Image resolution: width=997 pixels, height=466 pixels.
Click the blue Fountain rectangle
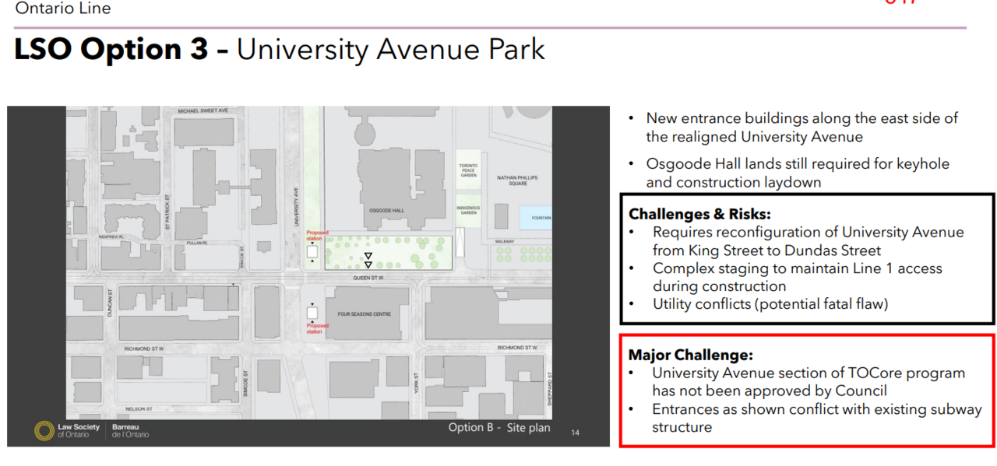(536, 218)
